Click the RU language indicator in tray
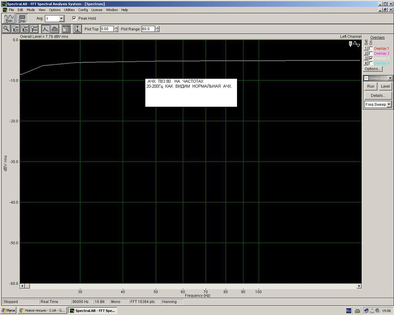Image resolution: width=394 pixels, height=315 pixels. 349,311
